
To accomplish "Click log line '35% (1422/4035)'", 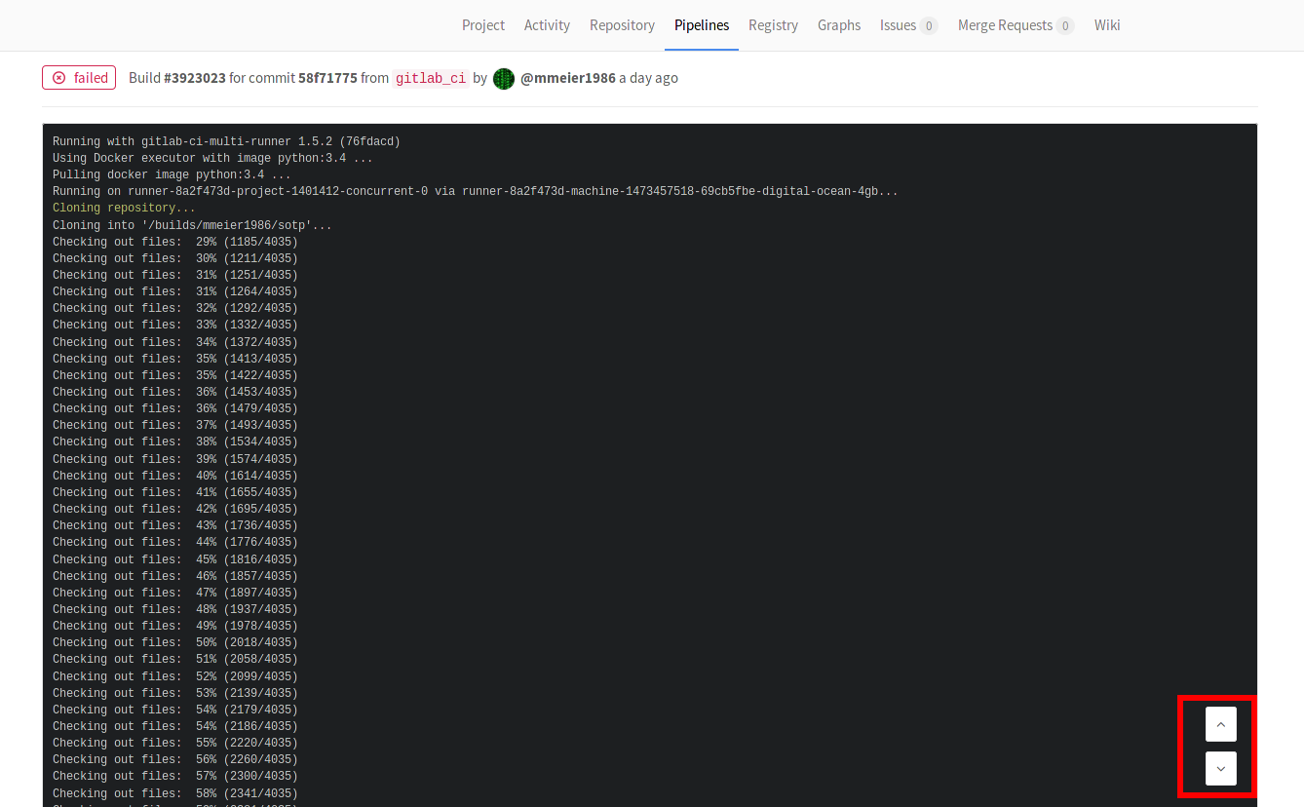I will [175, 375].
